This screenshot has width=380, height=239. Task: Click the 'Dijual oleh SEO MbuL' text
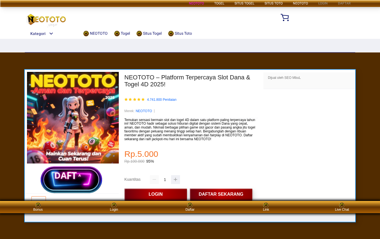click(284, 78)
